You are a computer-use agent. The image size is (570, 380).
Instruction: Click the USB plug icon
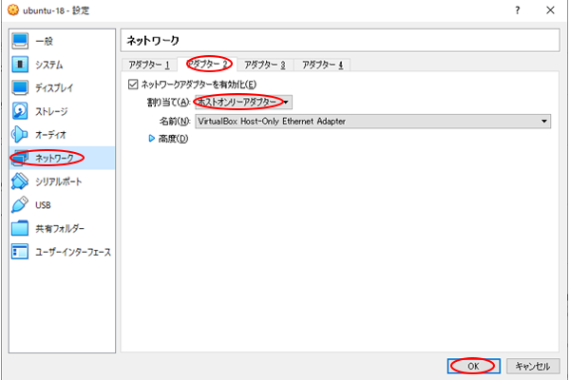pyautogui.click(x=20, y=204)
